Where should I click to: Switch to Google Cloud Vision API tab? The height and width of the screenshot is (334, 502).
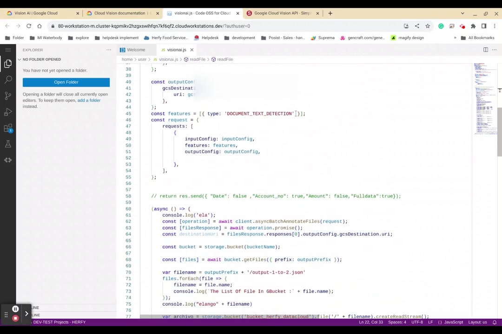[x=283, y=13]
